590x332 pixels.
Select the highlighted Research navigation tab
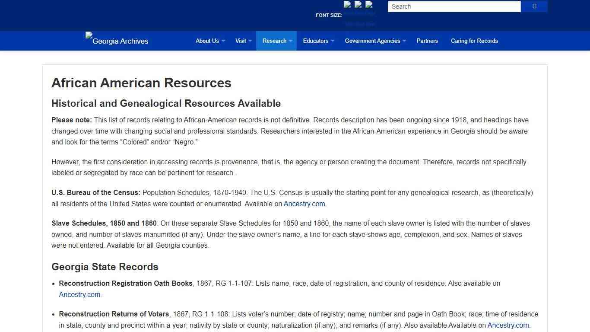pyautogui.click(x=275, y=41)
